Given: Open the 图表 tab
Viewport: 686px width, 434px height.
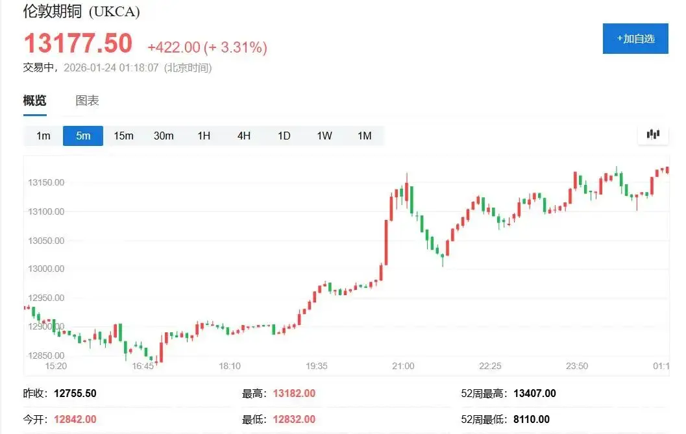Looking at the screenshot, I should pos(88,101).
